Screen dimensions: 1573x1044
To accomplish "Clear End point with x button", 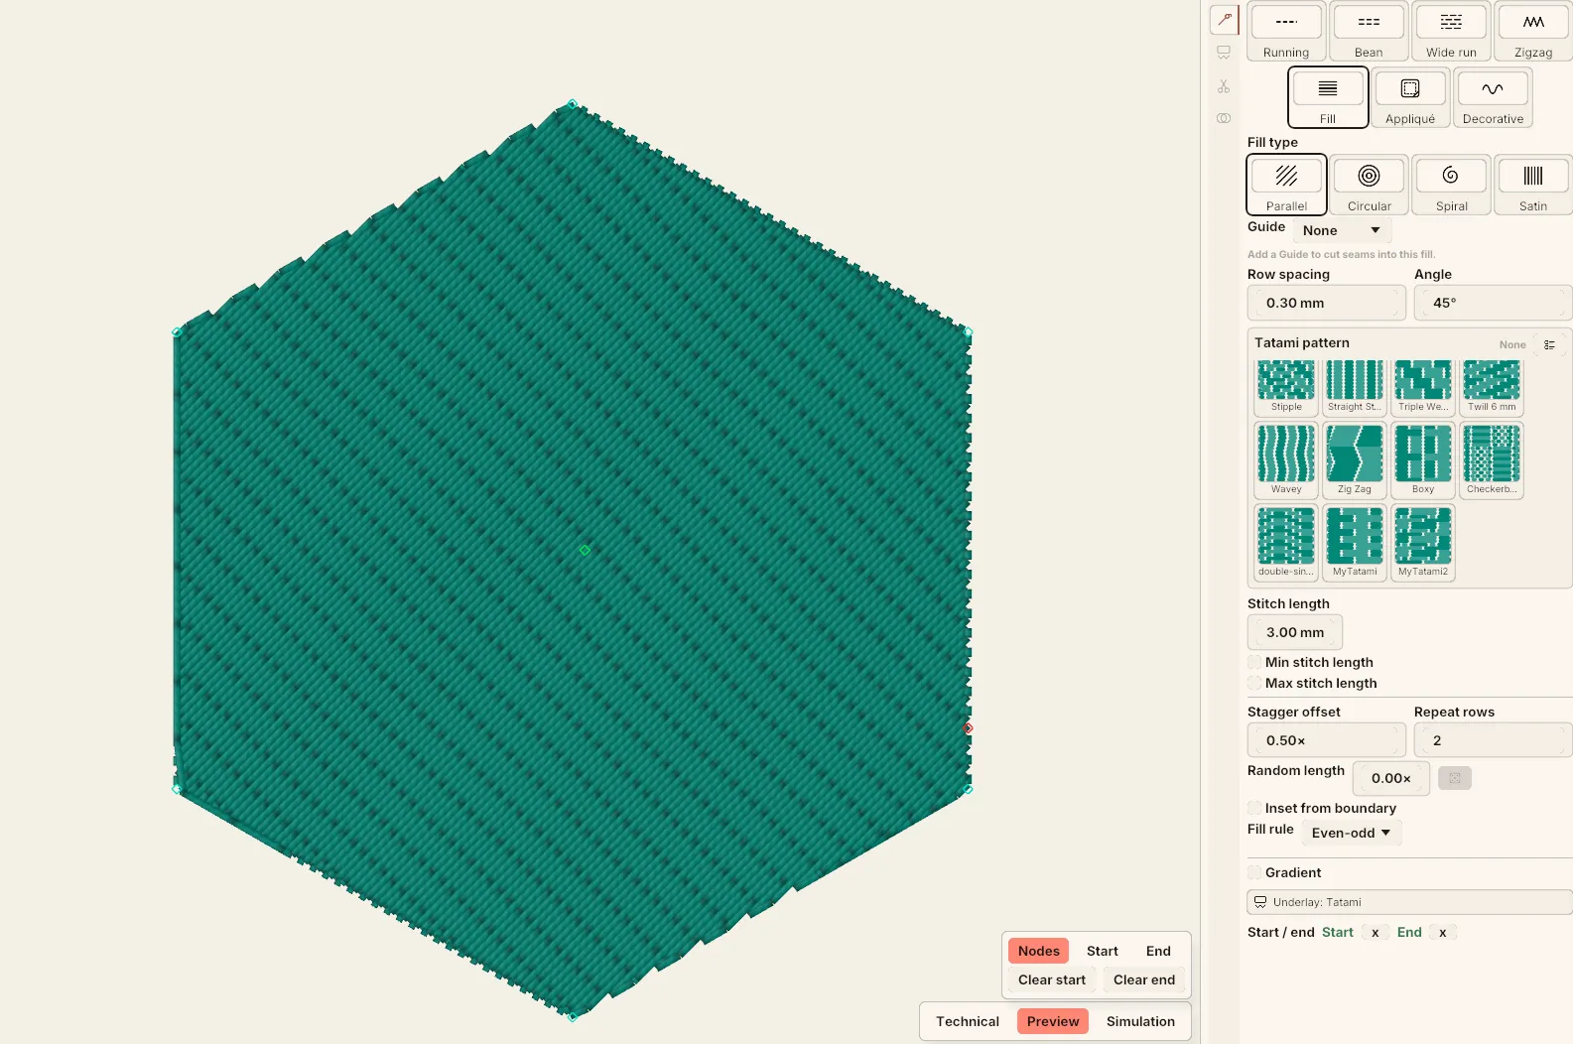I will tap(1442, 933).
